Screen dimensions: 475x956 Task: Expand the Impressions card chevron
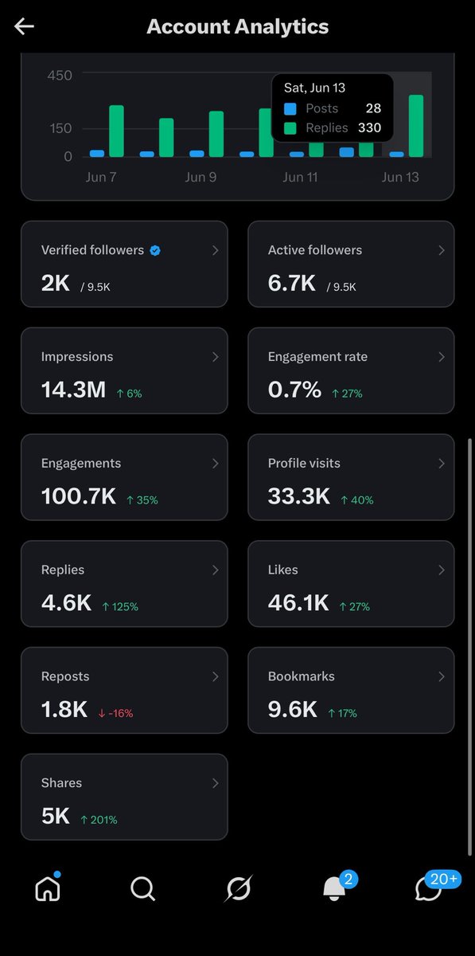point(215,357)
